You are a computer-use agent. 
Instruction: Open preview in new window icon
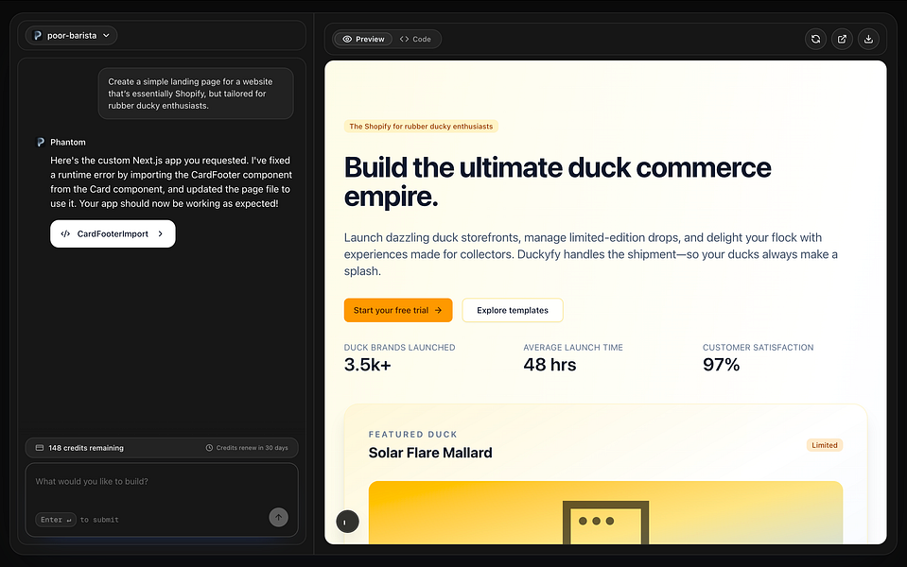[842, 40]
